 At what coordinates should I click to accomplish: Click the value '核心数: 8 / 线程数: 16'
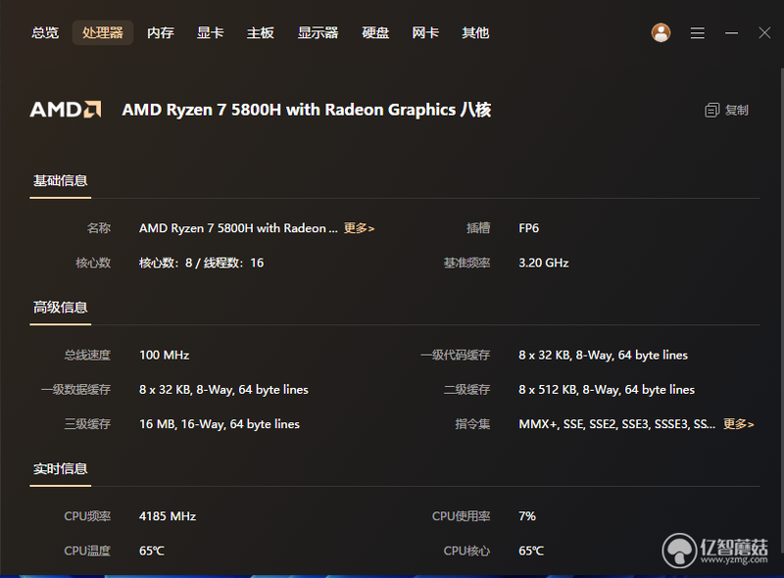(202, 263)
